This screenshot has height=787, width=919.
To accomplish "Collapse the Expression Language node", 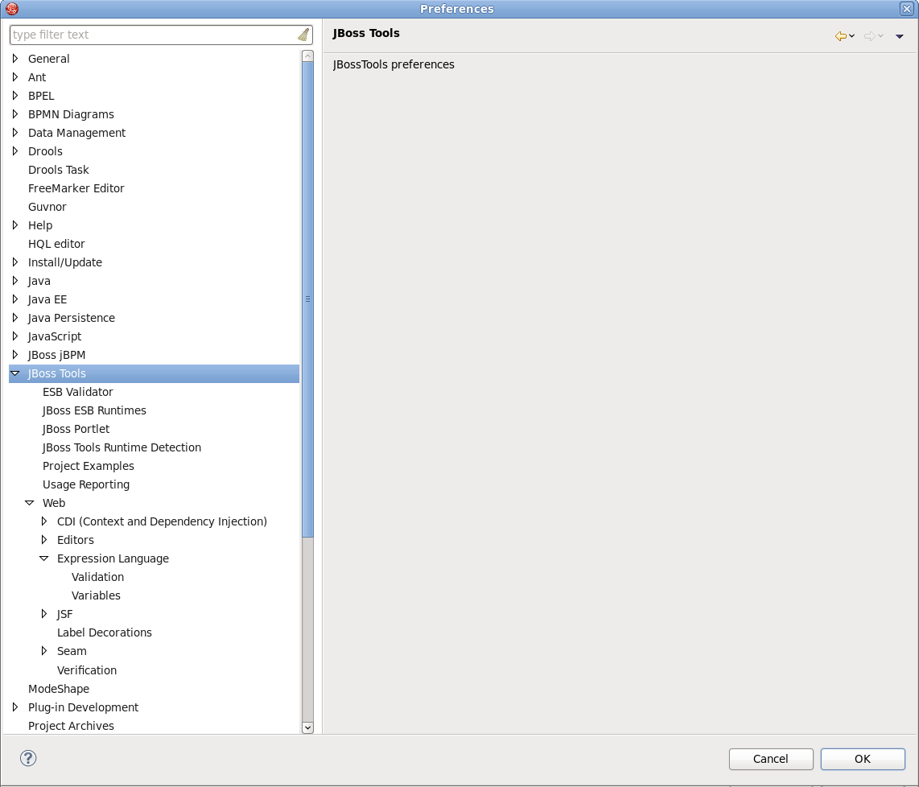I will 43,558.
